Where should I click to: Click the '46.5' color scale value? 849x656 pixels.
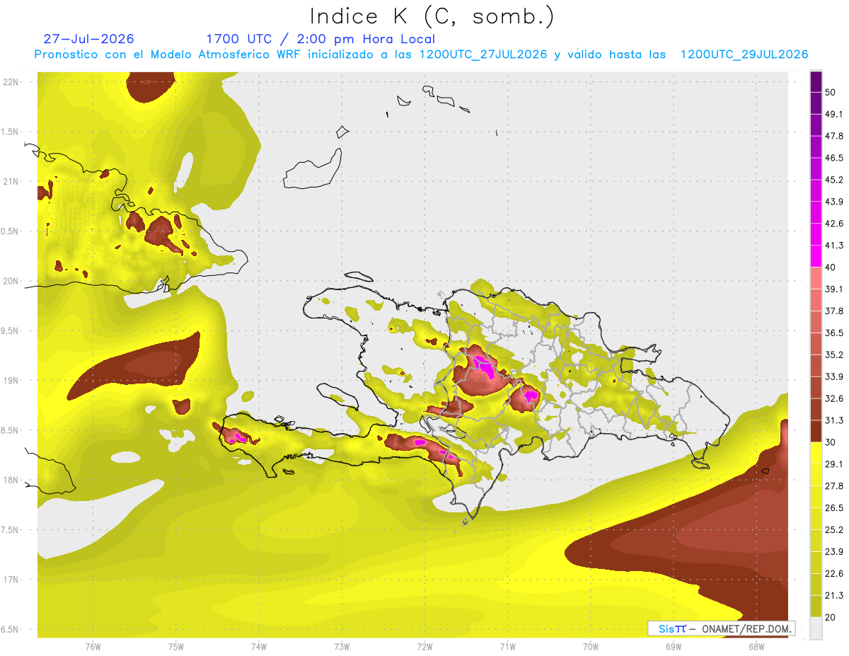(834, 158)
